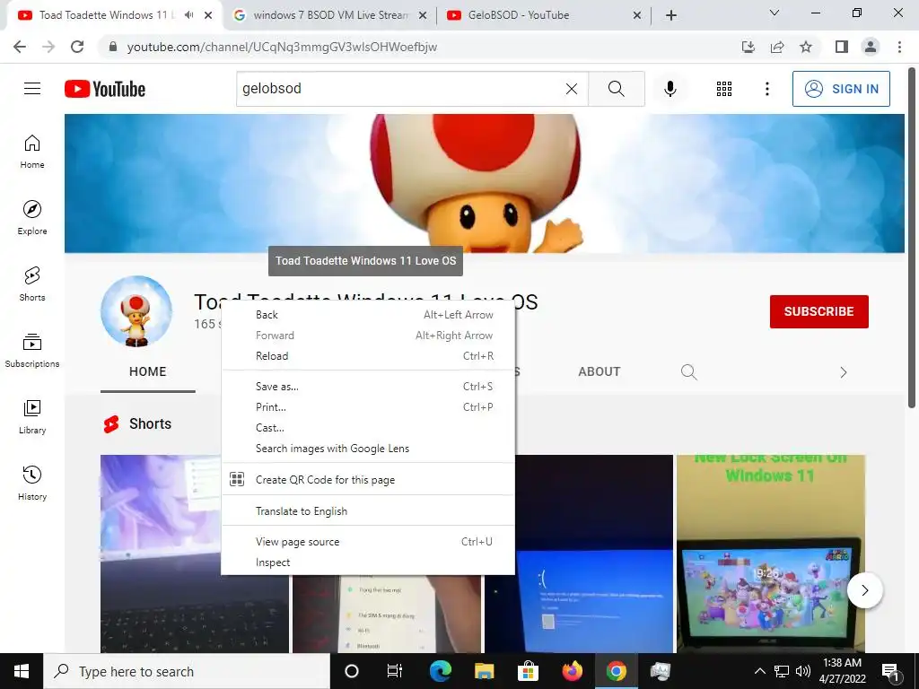Select Reload in the context menu
The width and height of the screenshot is (919, 689).
point(368,355)
